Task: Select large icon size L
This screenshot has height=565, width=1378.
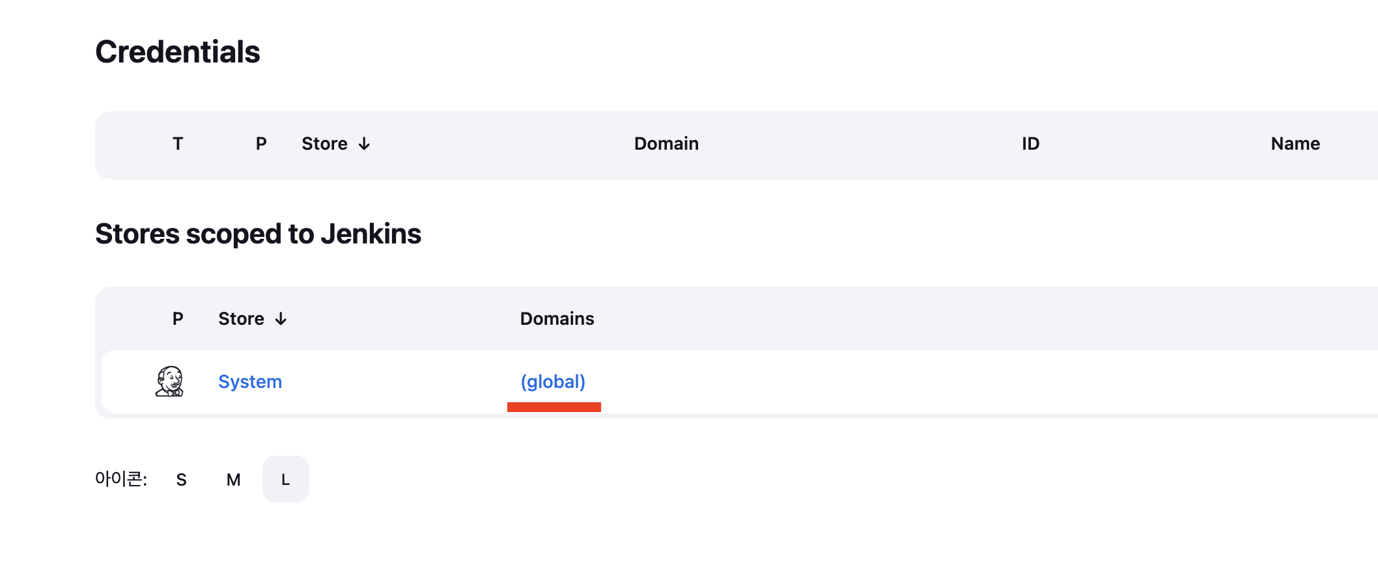Action: pos(286,480)
